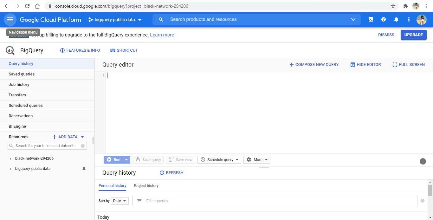Viewport: 433px width, 220px height.
Task: Click the Save query button
Action: point(148,160)
